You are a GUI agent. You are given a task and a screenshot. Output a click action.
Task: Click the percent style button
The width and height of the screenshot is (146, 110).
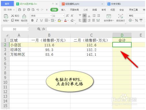click(136, 20)
